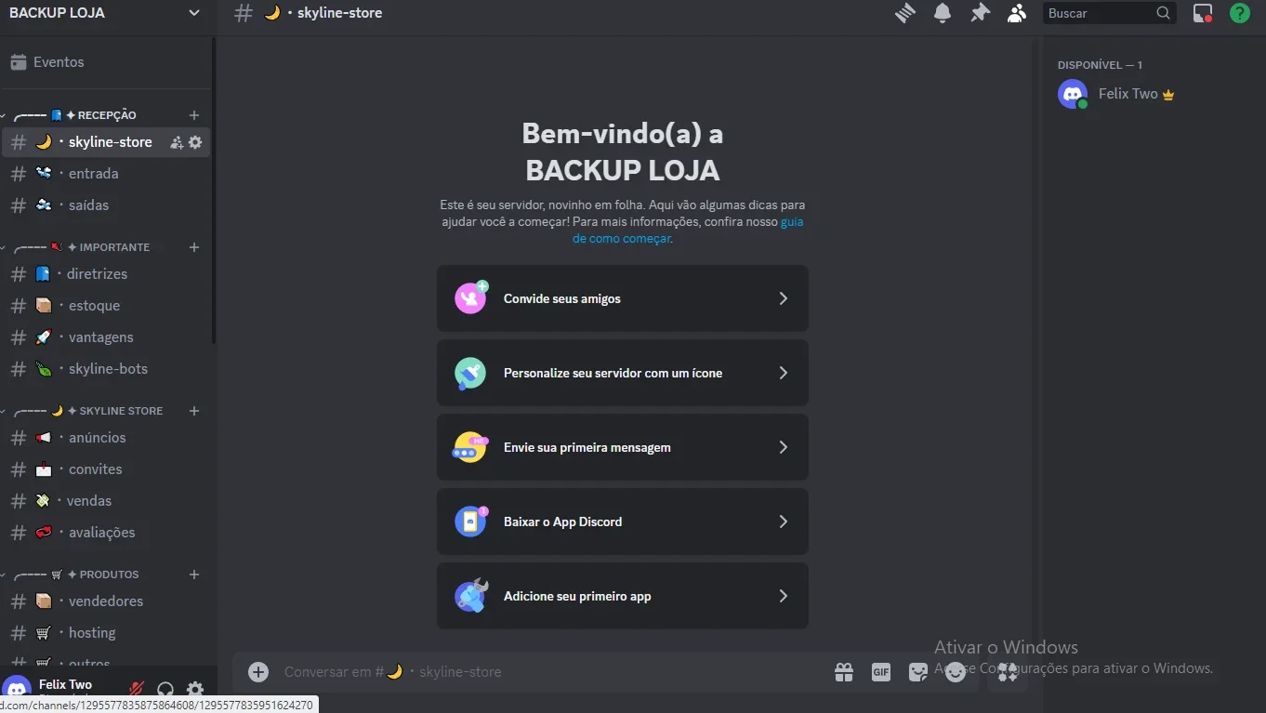Collapse the RECEPÇÃO category
The height and width of the screenshot is (713, 1266).
(76, 115)
